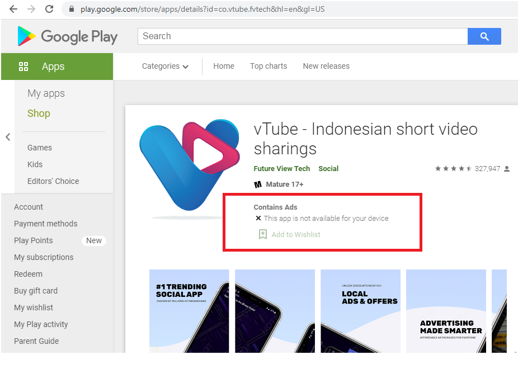Open the Games category

point(40,148)
